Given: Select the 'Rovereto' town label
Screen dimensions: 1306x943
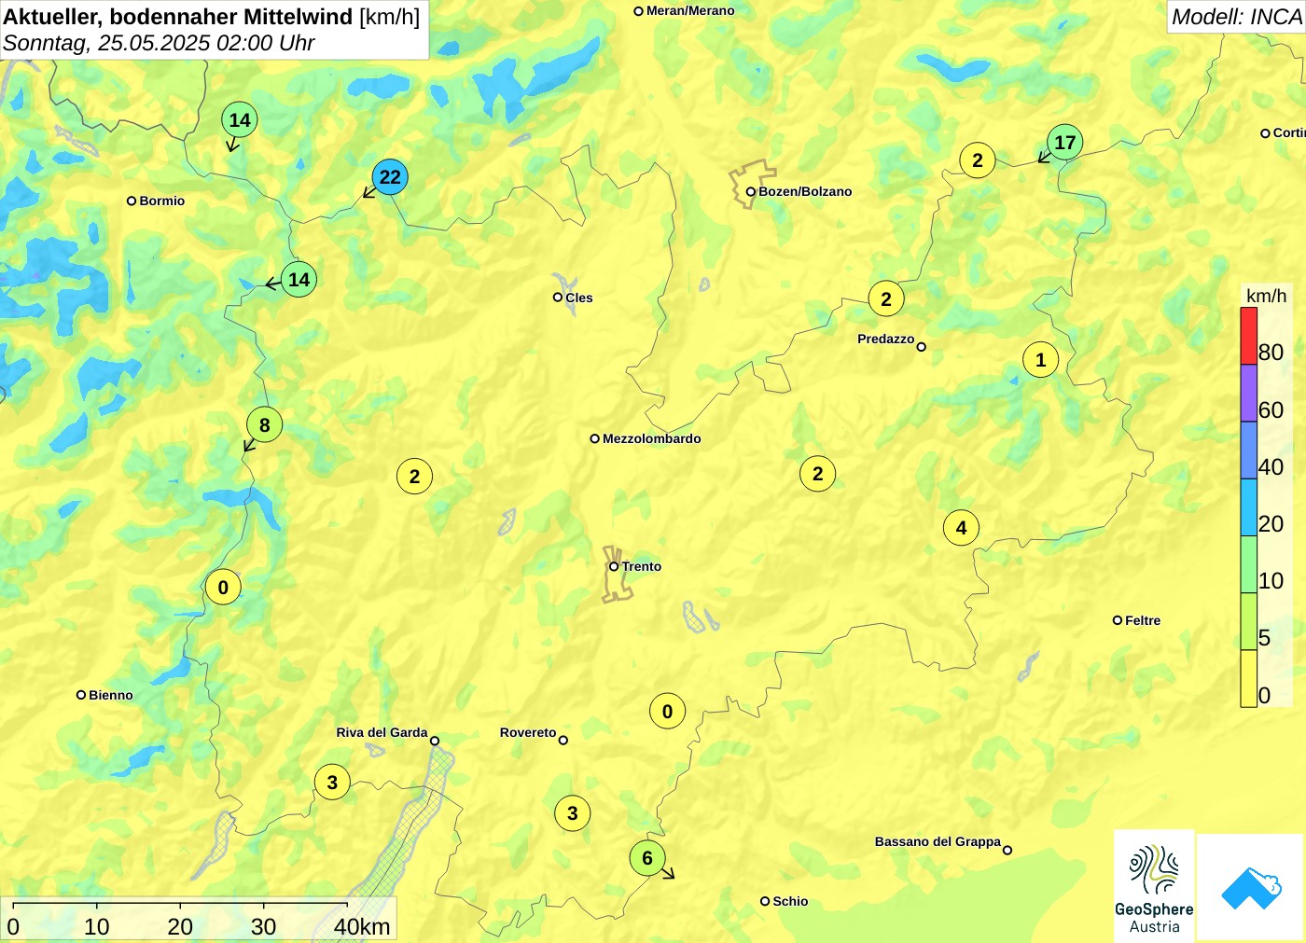Looking at the screenshot, I should pos(528,732).
